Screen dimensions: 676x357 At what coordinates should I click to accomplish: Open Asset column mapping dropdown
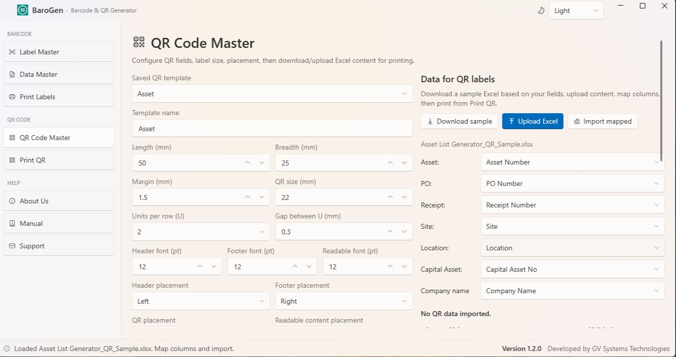[x=572, y=162]
